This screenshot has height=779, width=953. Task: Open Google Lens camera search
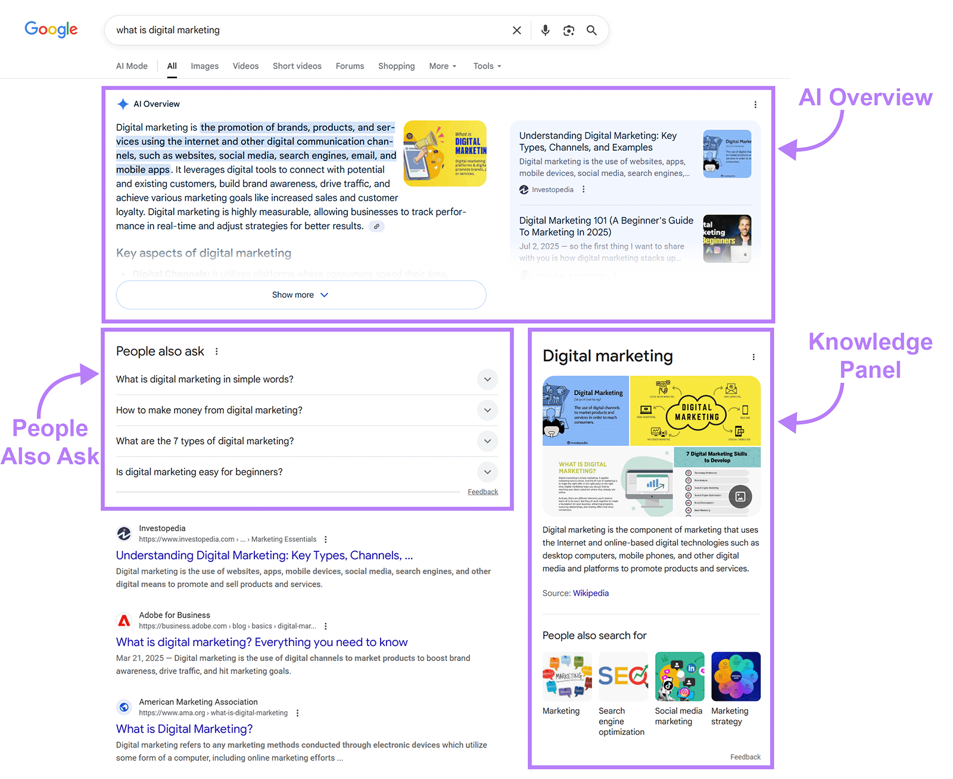[x=568, y=30]
